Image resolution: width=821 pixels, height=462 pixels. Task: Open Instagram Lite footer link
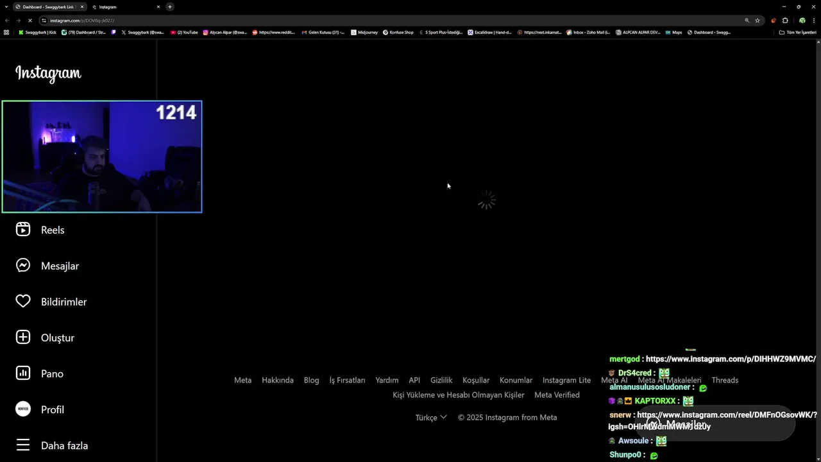click(x=567, y=380)
